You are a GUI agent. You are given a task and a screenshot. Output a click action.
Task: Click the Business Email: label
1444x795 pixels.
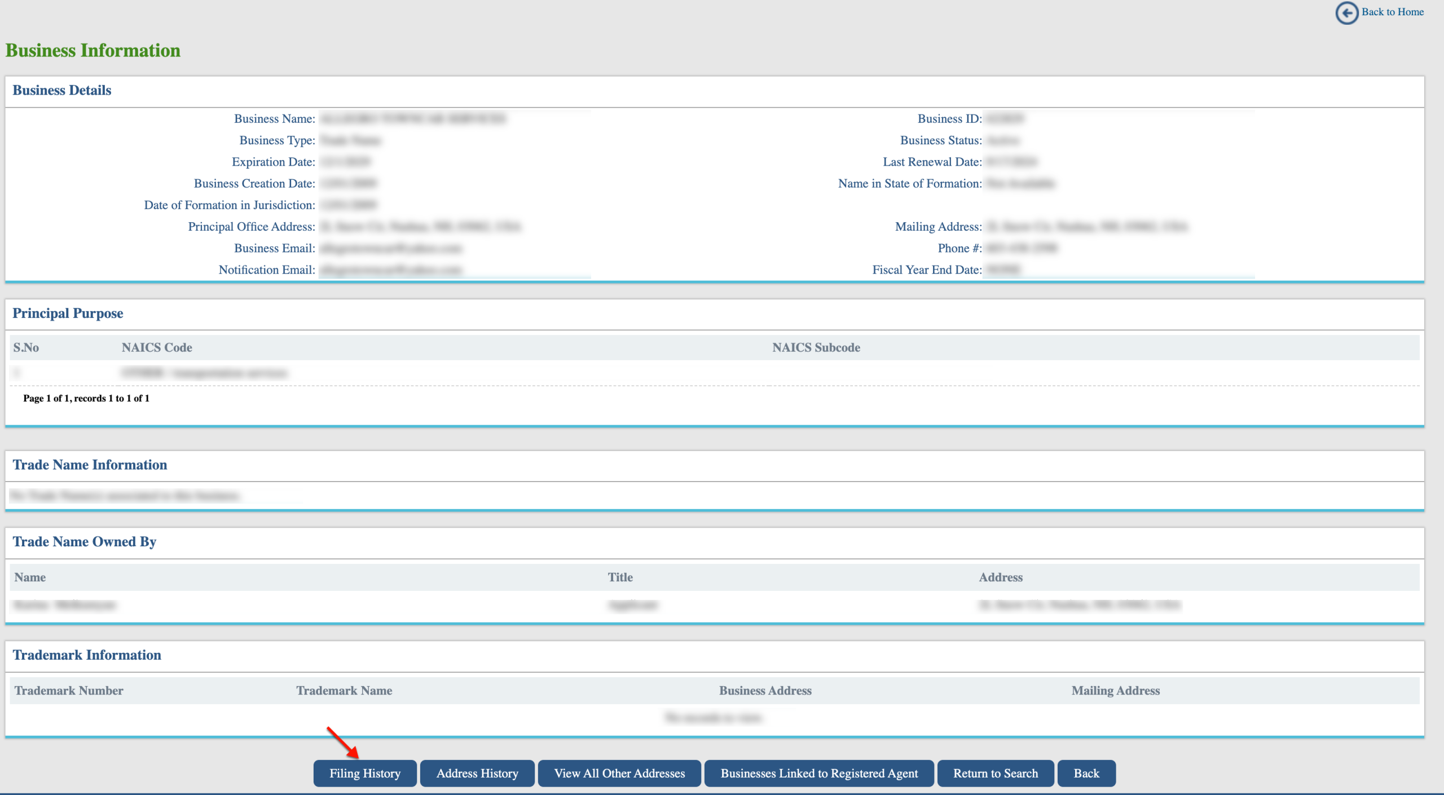[275, 248]
